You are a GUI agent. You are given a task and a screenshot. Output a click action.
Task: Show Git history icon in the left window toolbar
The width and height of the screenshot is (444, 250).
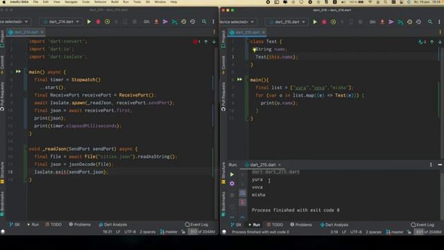pos(183,22)
